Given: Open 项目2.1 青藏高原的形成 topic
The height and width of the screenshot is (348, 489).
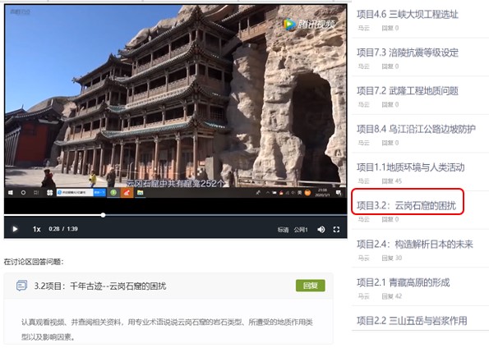Looking at the screenshot, I should pos(403,282).
